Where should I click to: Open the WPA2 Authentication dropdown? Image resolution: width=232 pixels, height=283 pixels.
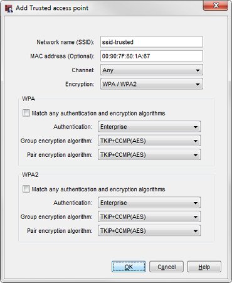(x=149, y=203)
